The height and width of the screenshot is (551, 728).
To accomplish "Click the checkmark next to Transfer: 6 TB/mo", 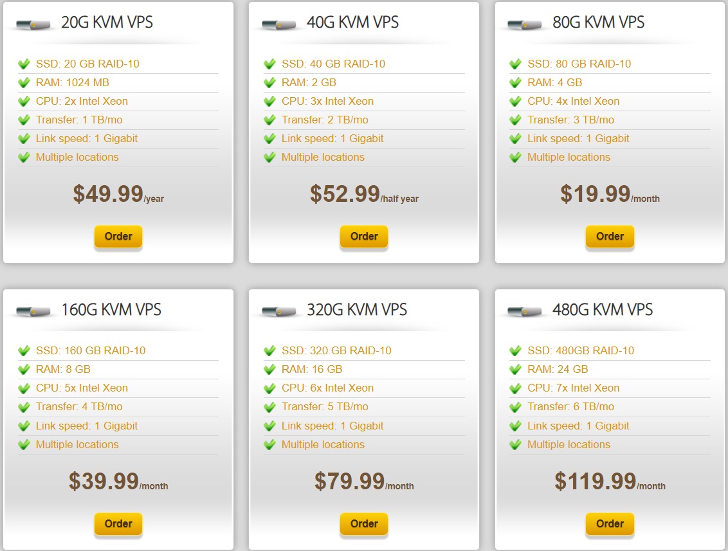I will pos(514,407).
